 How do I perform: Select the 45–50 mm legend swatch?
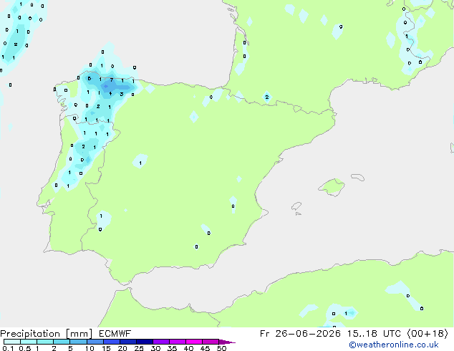[211, 342]
